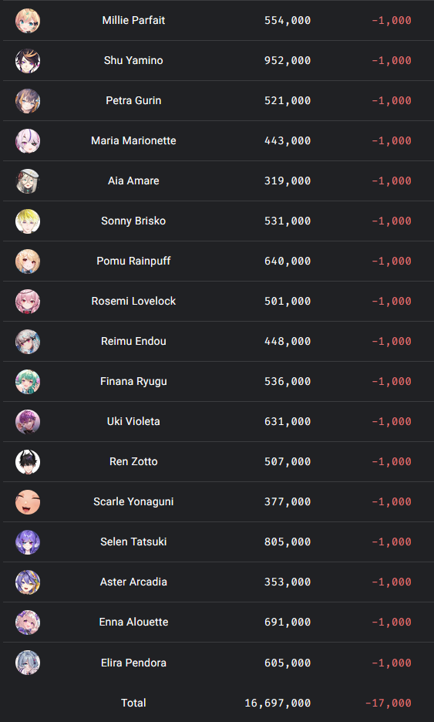Click Elira Pendora's avatar icon
This screenshot has width=434, height=722.
click(x=28, y=663)
